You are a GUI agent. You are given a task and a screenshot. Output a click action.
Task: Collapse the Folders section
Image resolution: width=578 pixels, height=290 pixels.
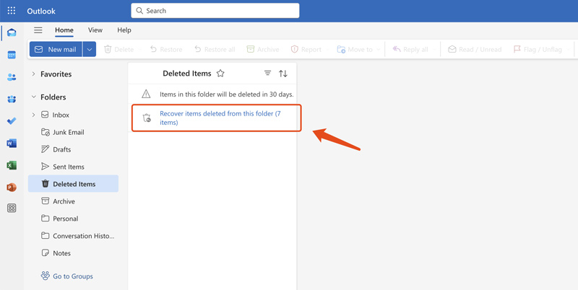point(33,97)
